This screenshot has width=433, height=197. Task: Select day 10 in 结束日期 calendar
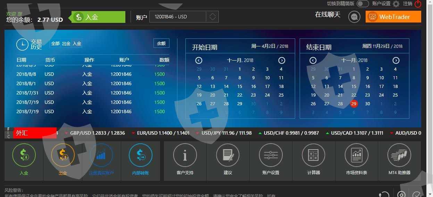click(x=381, y=78)
